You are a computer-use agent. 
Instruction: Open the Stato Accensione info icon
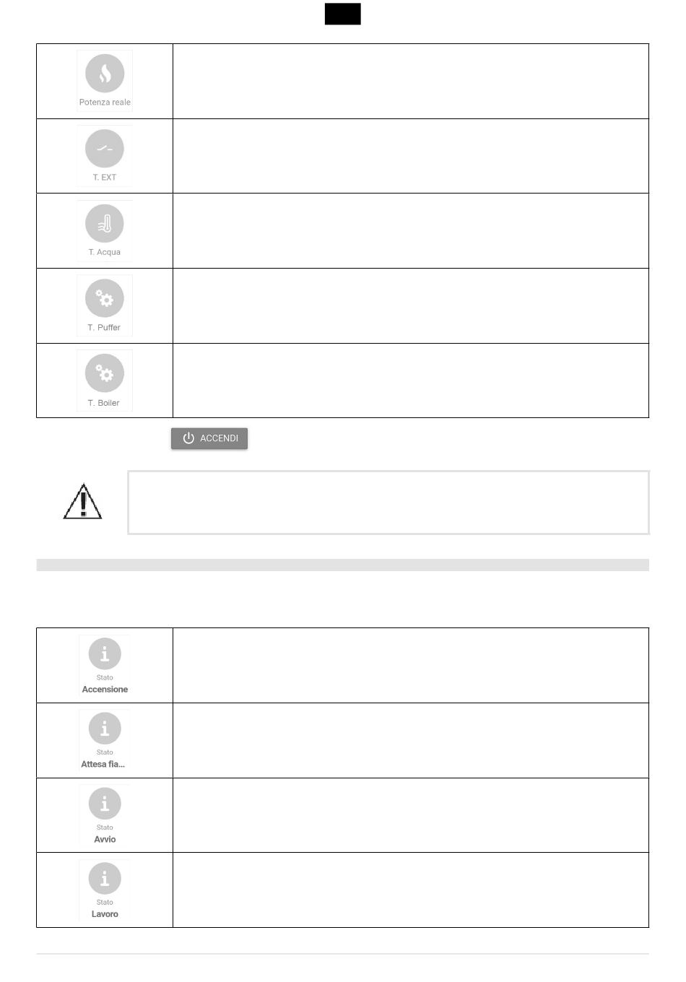[x=105, y=653]
